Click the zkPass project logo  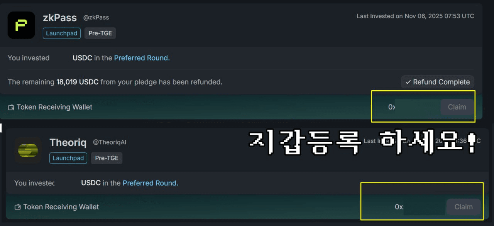(21, 25)
